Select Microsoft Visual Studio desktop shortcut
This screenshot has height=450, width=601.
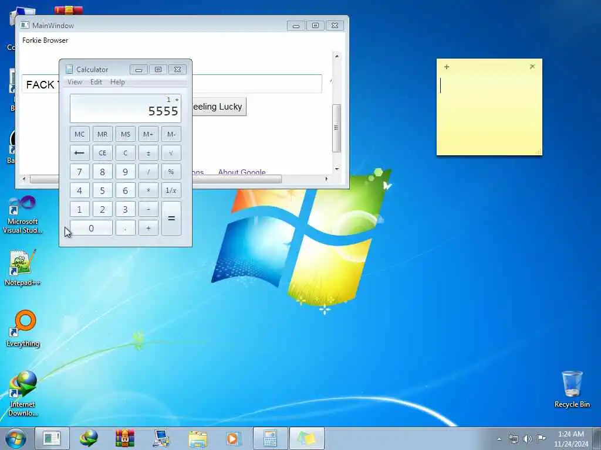[22, 214]
